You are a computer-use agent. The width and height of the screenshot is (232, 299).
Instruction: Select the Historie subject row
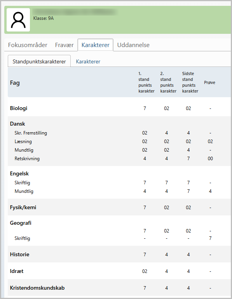(x=119, y=254)
